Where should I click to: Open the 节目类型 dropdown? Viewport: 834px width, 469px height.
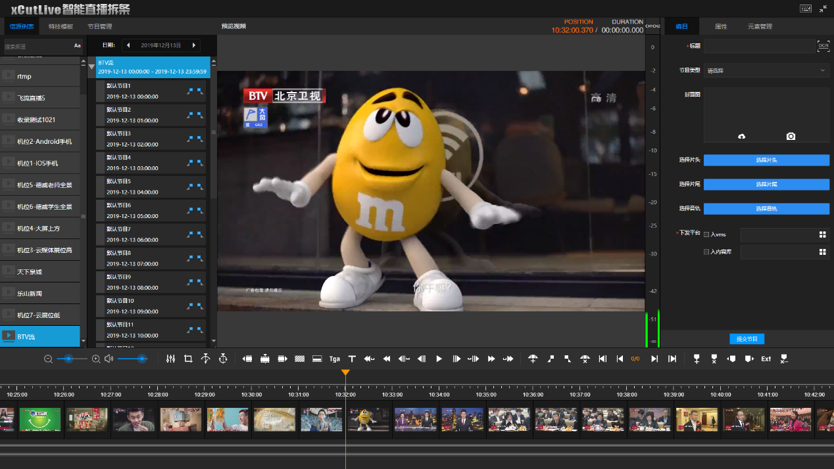click(766, 70)
